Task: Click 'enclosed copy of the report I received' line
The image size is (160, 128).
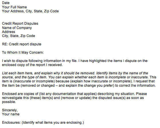Action: 32,65
